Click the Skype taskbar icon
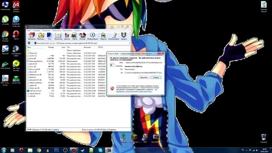The height and width of the screenshot is (153, 272). (x=100, y=150)
